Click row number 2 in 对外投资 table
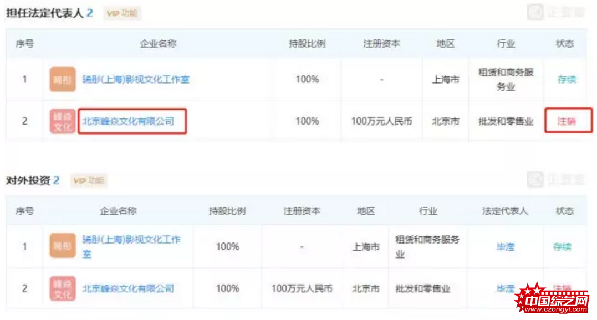This screenshot has width=597, height=320. click(x=25, y=289)
